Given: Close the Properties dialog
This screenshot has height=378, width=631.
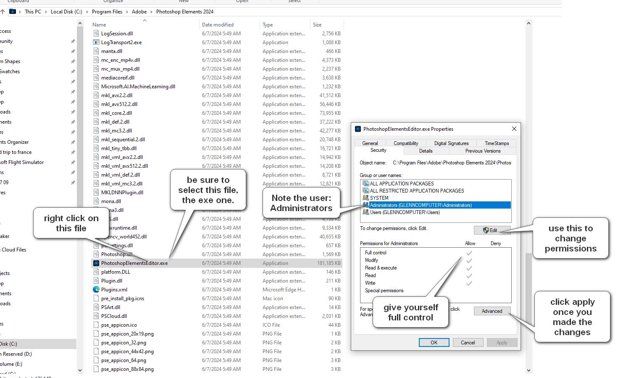Looking at the screenshot, I should pos(514,129).
